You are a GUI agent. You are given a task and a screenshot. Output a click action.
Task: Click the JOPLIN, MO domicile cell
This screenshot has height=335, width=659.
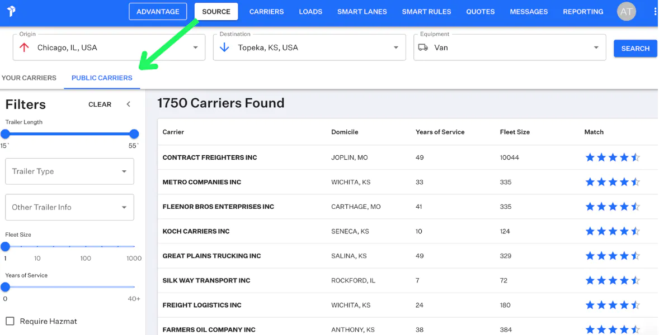tap(349, 157)
